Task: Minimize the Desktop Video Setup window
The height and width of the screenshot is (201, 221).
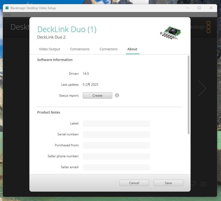Action: click(187, 8)
